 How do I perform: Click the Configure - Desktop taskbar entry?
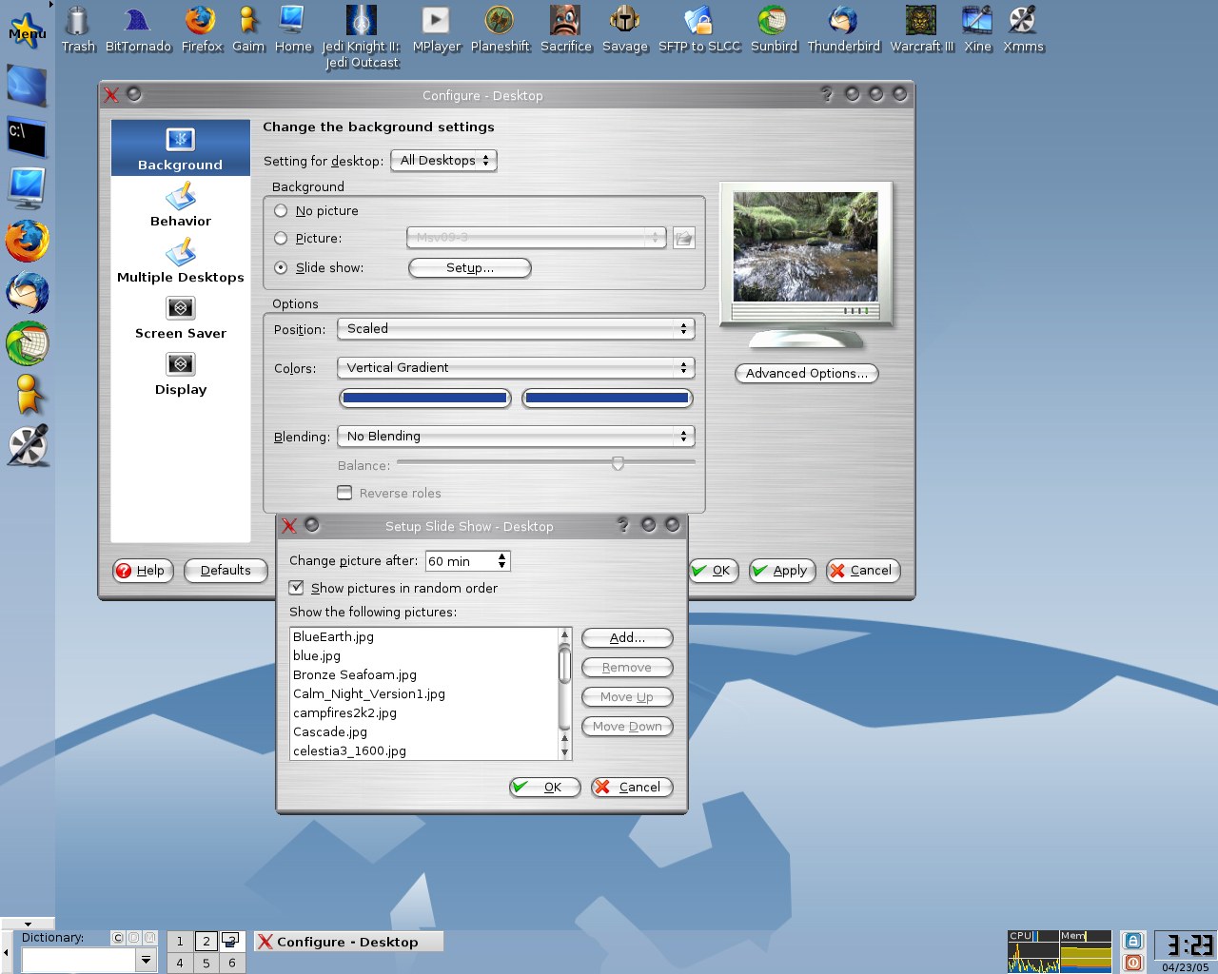pyautogui.click(x=348, y=942)
